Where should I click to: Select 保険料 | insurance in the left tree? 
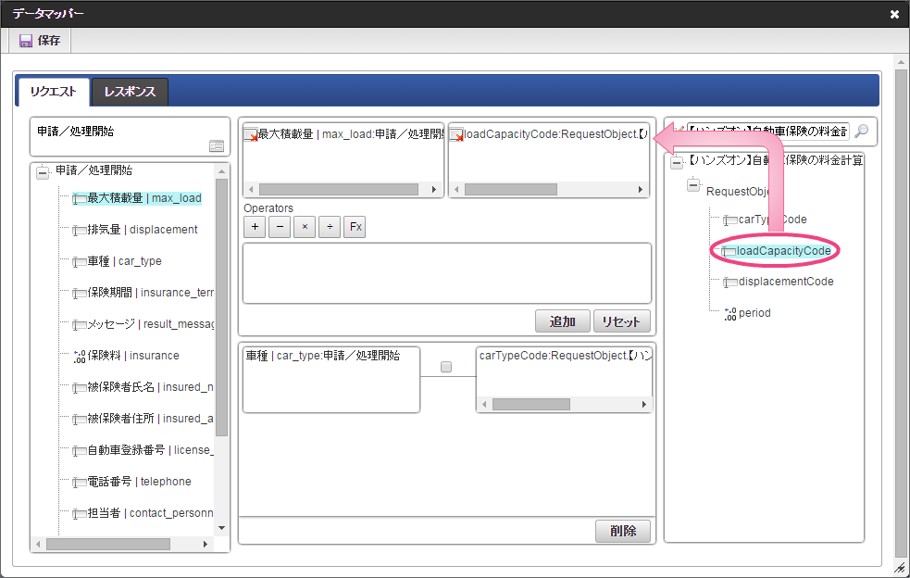click(x=133, y=356)
